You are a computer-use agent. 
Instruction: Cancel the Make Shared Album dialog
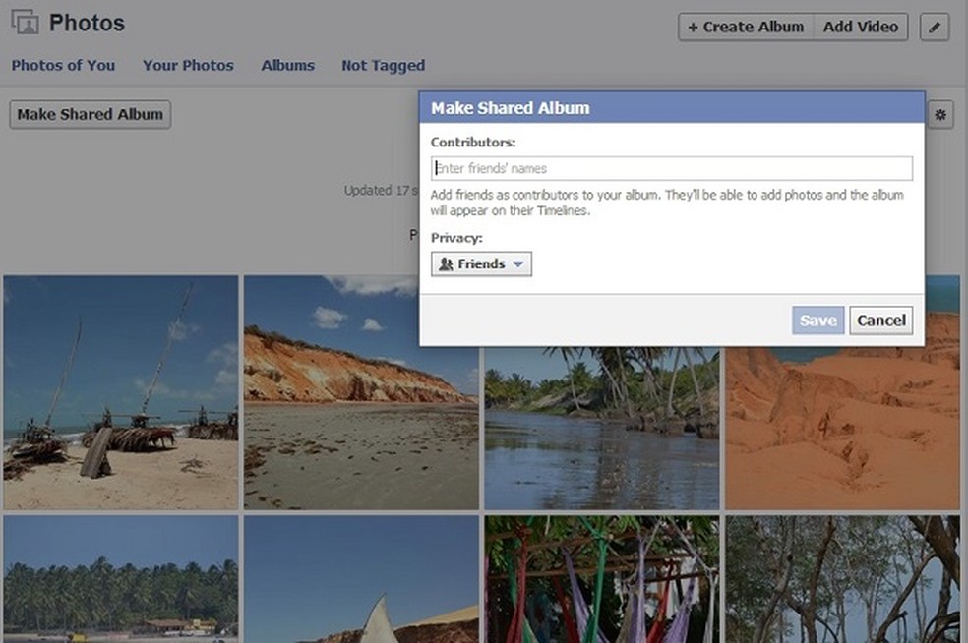click(x=880, y=321)
